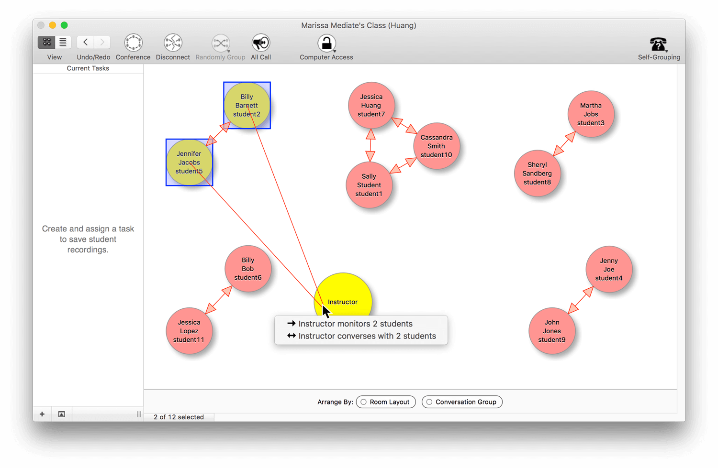Select Room Layout arrangement option
The width and height of the screenshot is (718, 468).
pyautogui.click(x=385, y=402)
